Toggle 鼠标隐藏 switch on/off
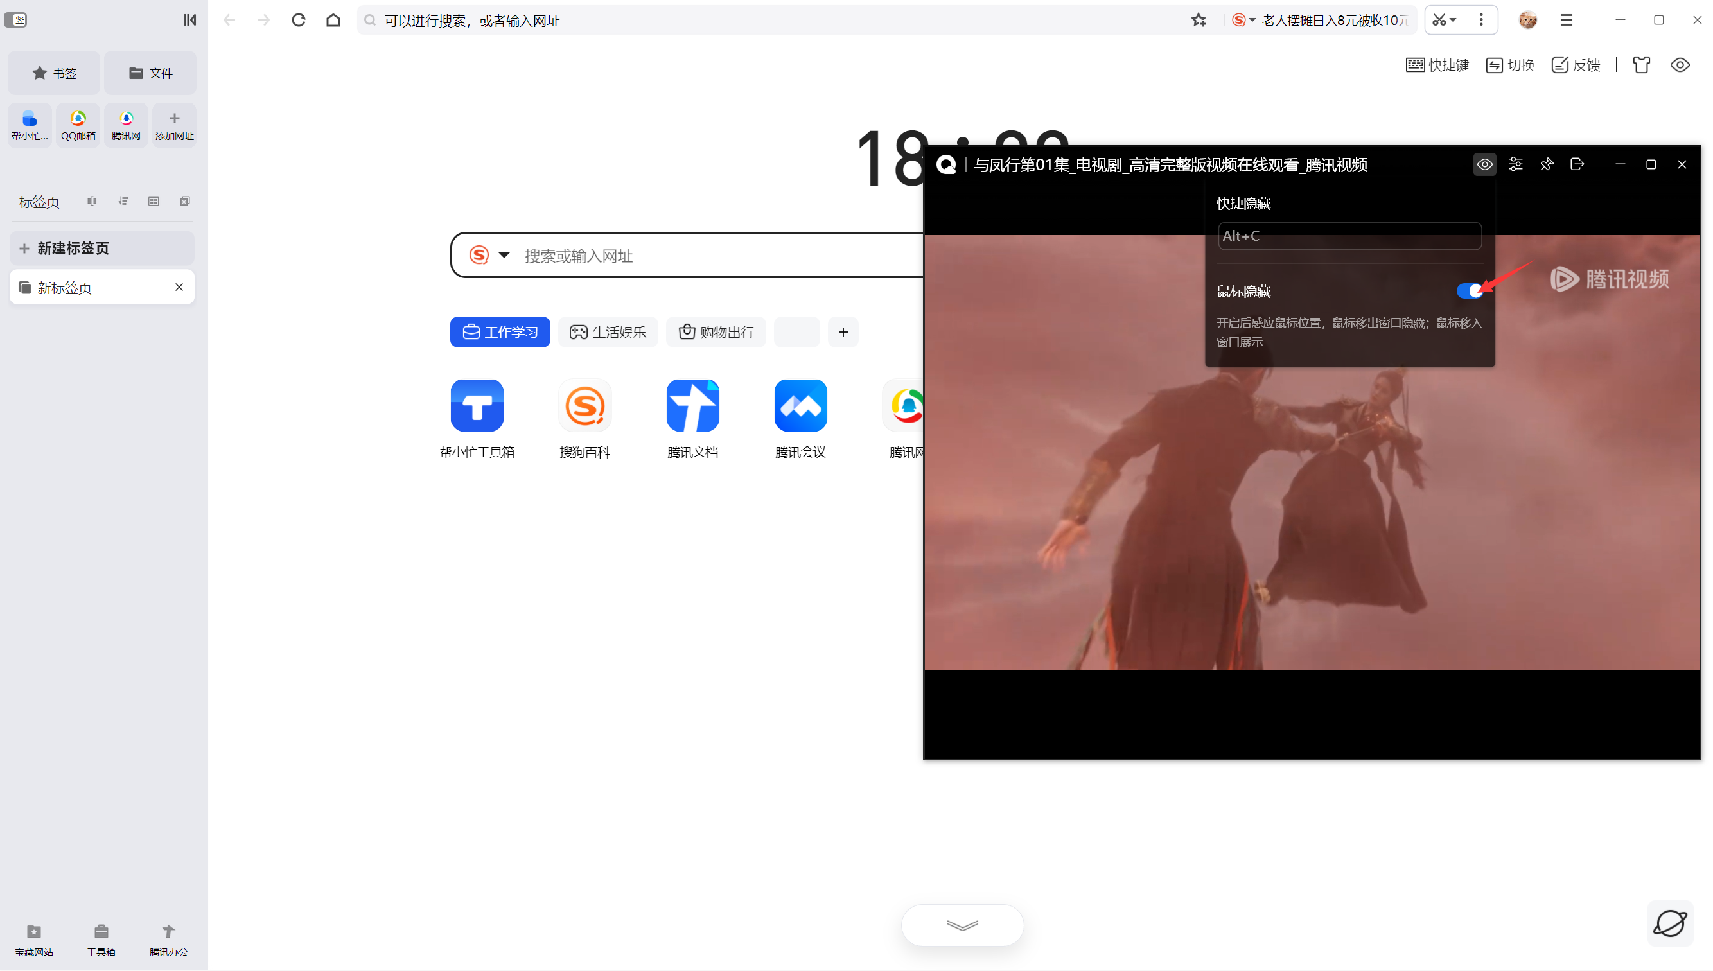1713x971 pixels. tap(1468, 291)
